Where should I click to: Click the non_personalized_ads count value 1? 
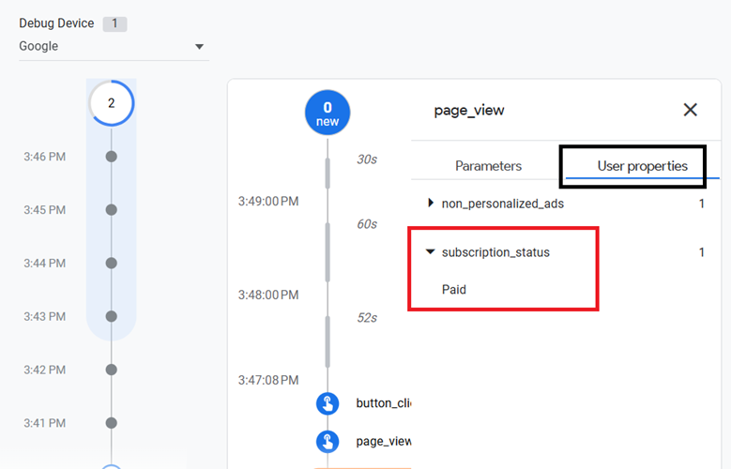[x=701, y=204]
